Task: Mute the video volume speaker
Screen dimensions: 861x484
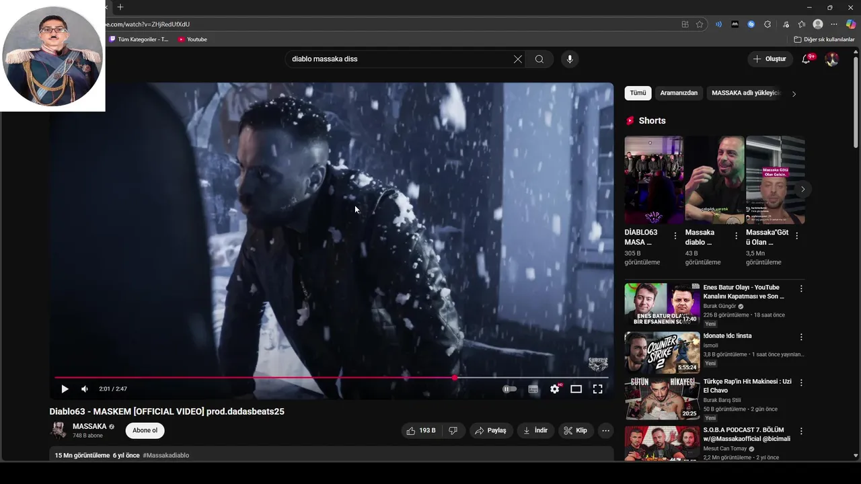Action: click(x=85, y=389)
